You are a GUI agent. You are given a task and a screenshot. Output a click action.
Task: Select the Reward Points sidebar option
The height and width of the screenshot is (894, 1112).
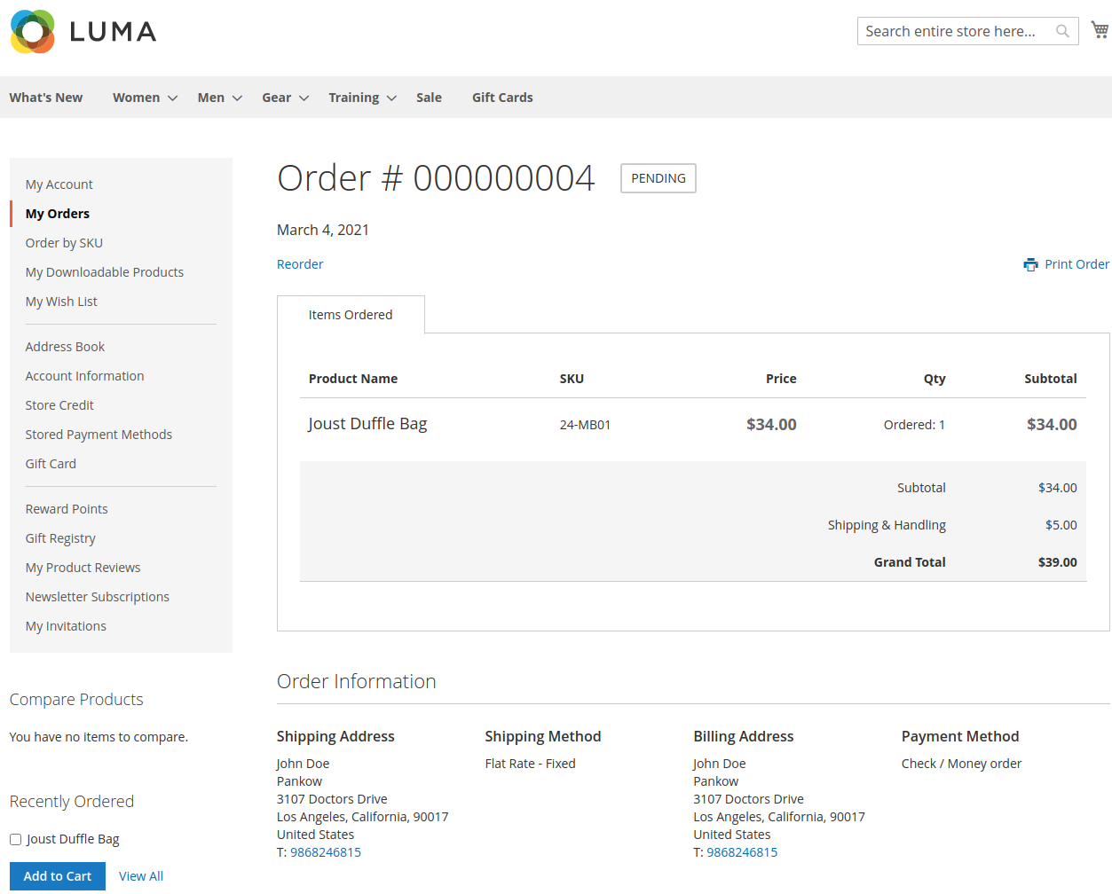(67, 508)
